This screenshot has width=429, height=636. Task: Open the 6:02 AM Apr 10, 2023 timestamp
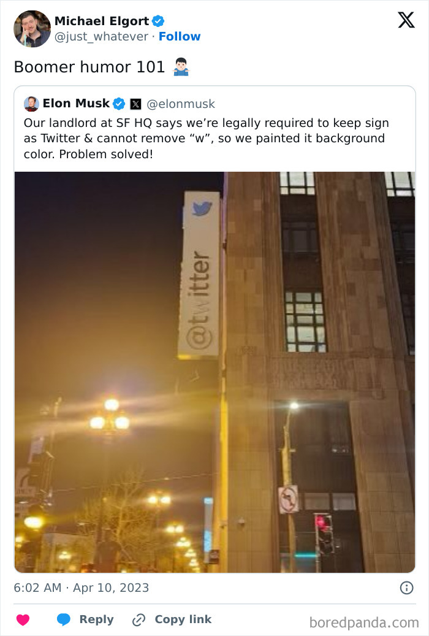[82, 588]
